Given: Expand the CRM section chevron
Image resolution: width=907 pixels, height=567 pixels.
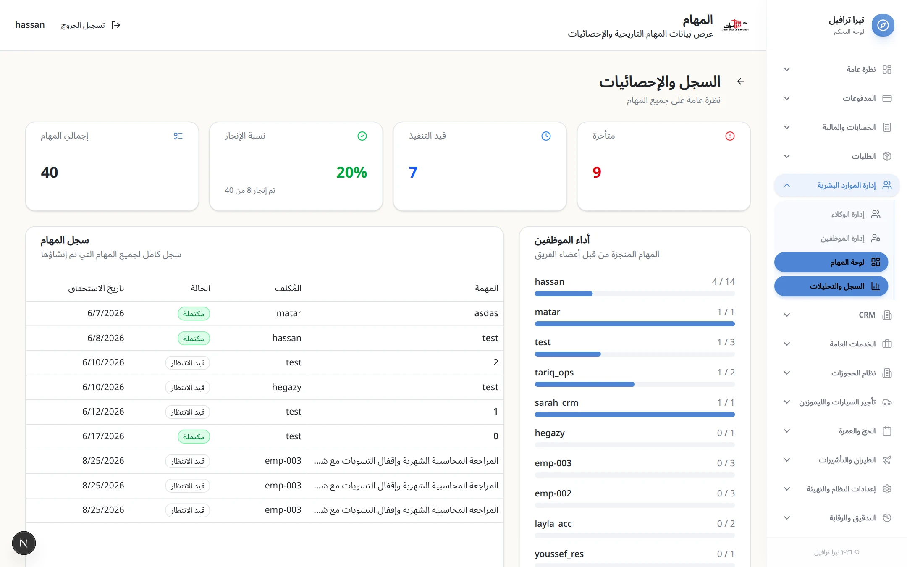Looking at the screenshot, I should pyautogui.click(x=787, y=315).
